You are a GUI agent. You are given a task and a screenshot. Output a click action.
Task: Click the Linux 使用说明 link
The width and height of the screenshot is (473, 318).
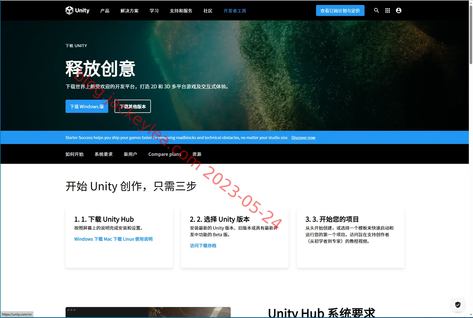[138, 239]
